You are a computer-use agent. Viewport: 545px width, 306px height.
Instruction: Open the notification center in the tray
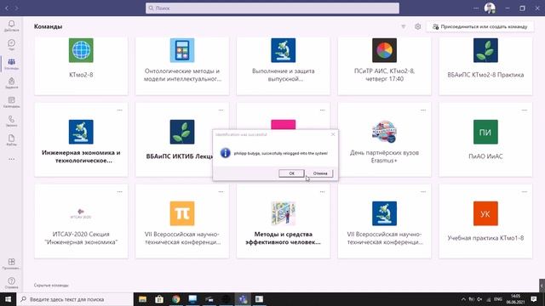click(x=534, y=299)
